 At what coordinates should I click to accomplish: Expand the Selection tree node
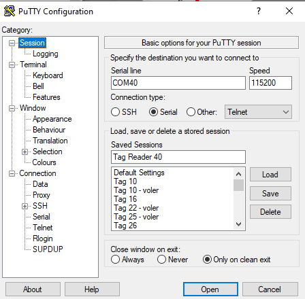25,152
